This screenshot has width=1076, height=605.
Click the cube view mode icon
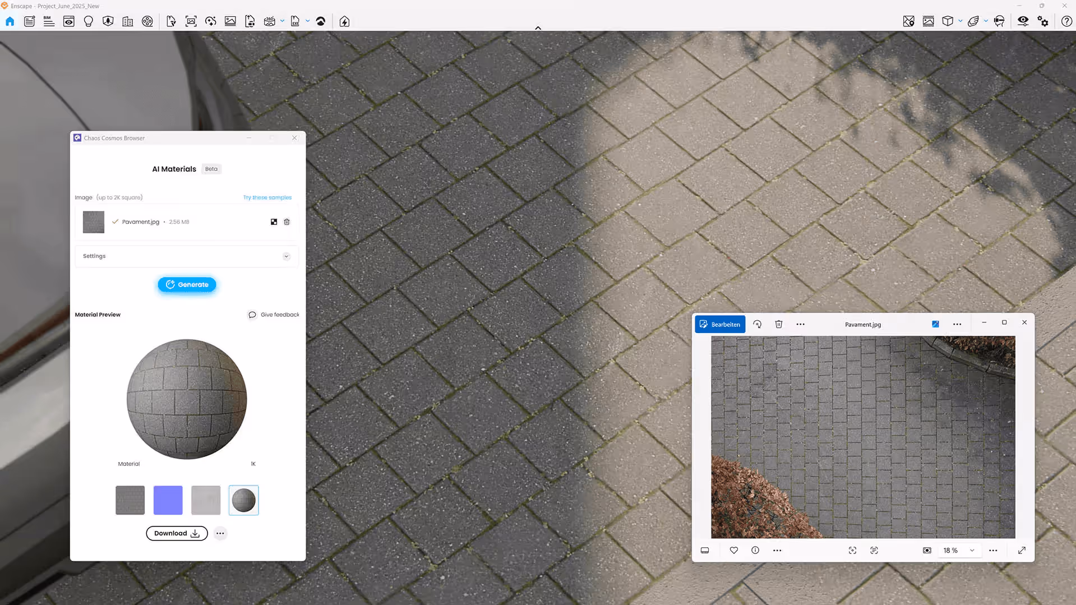point(948,21)
